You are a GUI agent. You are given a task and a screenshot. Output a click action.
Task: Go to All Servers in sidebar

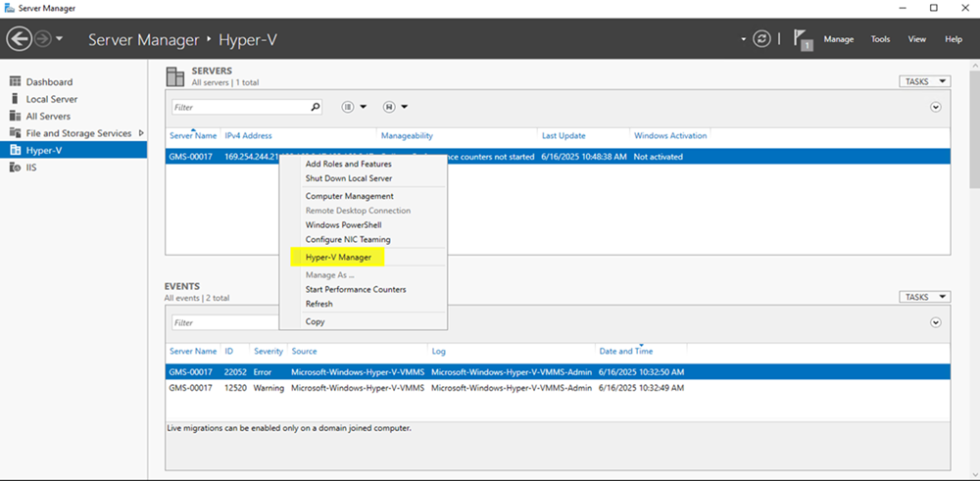47,117
